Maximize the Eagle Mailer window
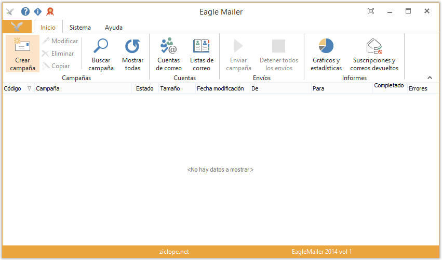Image resolution: width=442 pixels, height=260 pixels. click(408, 11)
